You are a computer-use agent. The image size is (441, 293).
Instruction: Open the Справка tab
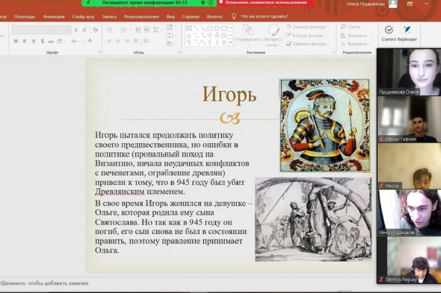(x=191, y=17)
